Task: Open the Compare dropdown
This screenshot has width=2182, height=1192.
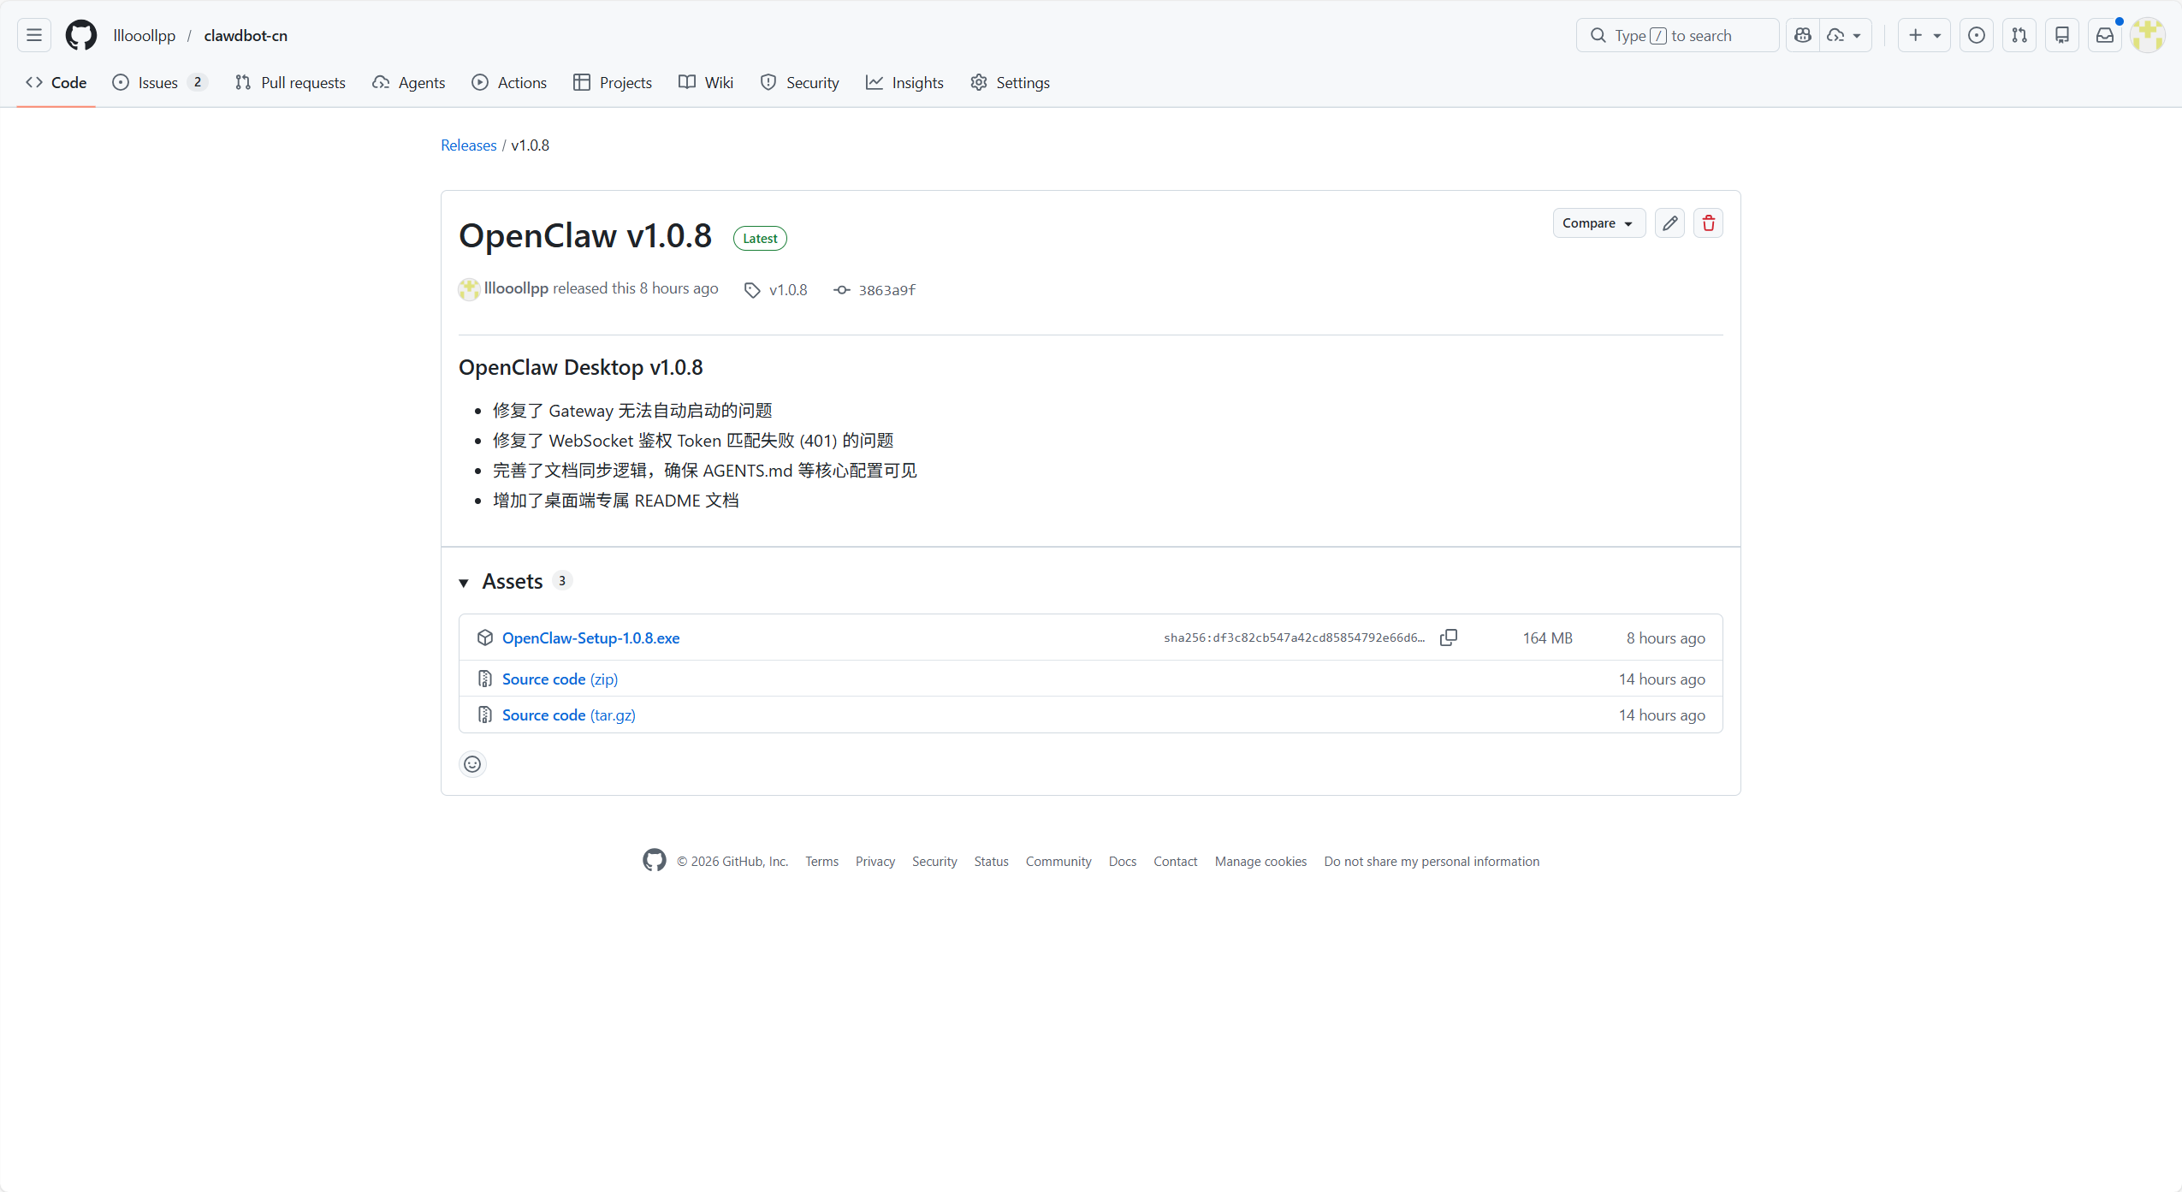Action: coord(1598,223)
